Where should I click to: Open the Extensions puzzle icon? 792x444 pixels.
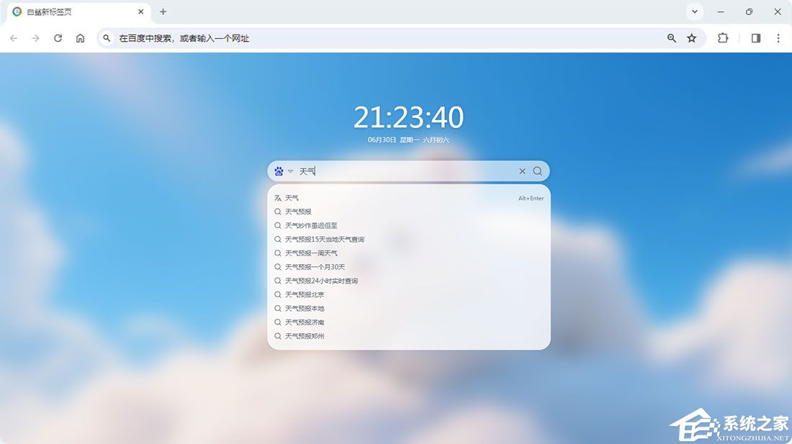tap(723, 38)
